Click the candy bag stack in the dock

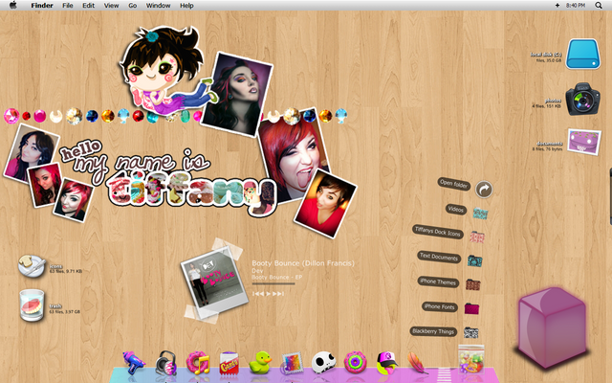[471, 359]
